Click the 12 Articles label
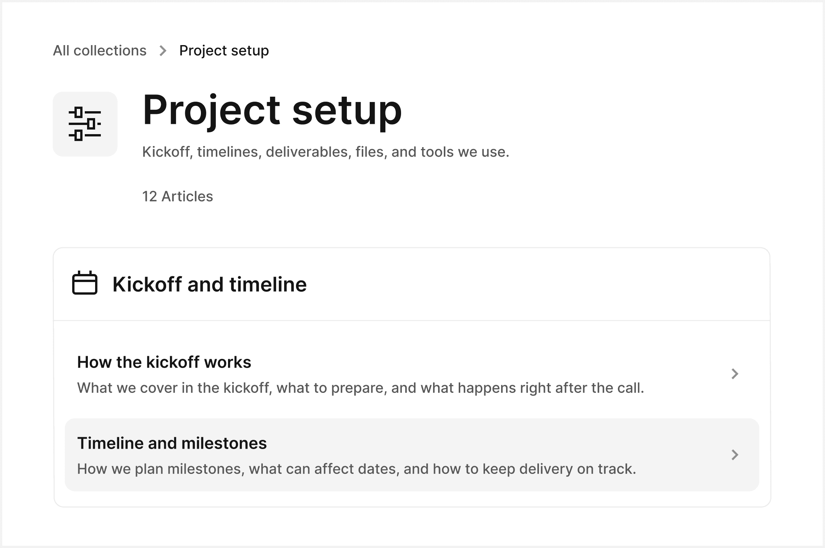 coord(177,196)
